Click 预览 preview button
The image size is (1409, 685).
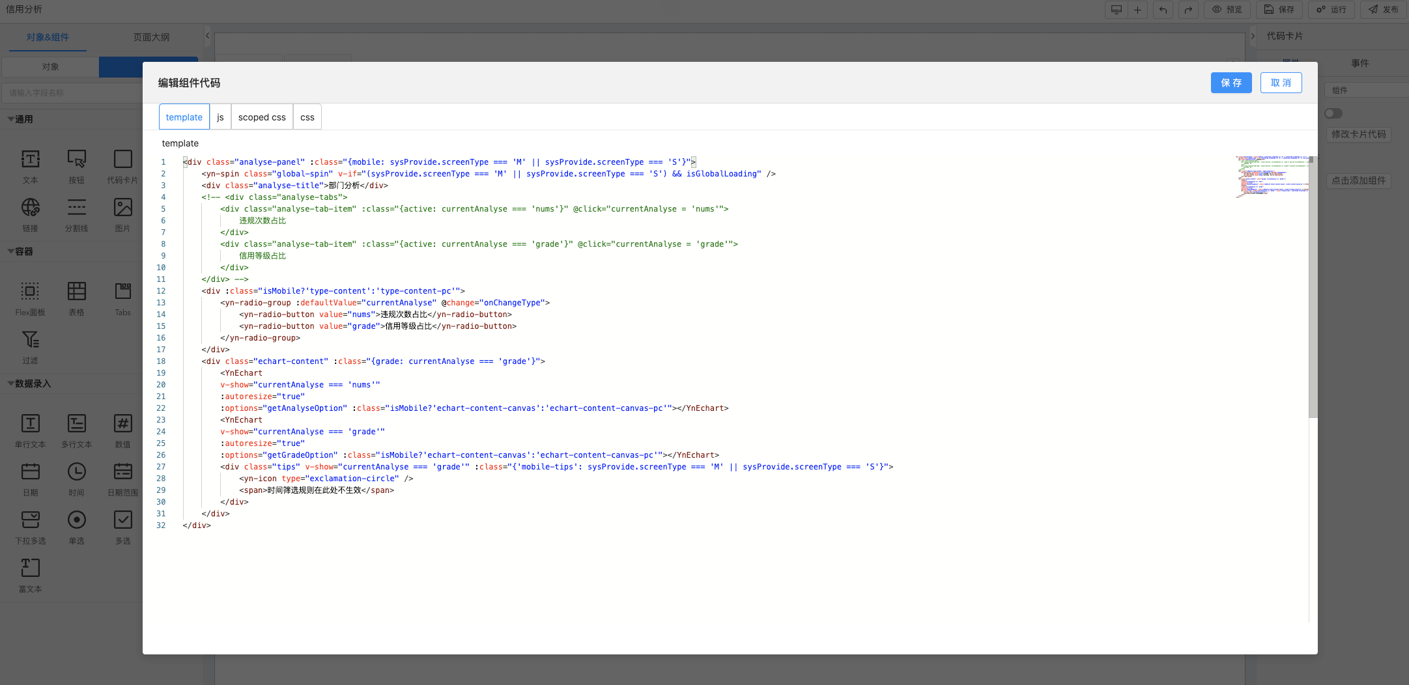coord(1227,10)
